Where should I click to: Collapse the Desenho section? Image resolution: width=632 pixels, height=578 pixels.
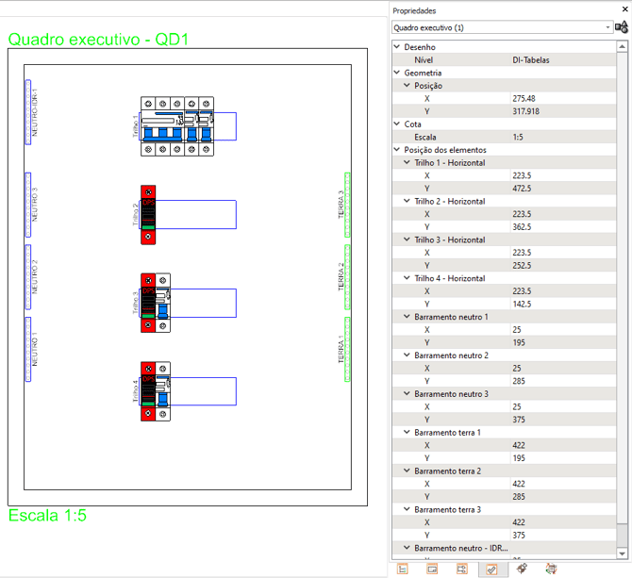coord(397,47)
